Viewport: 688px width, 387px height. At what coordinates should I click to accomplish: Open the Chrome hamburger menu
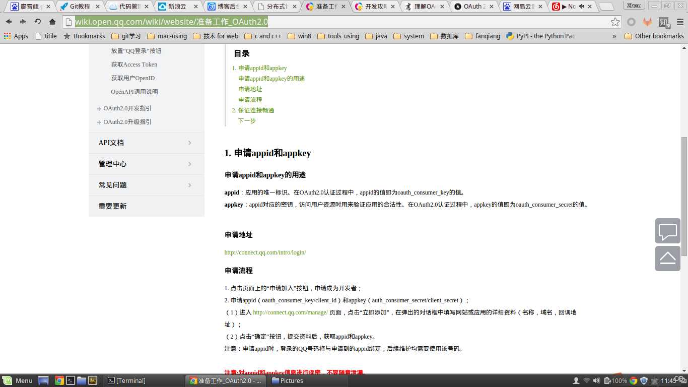pos(680,22)
